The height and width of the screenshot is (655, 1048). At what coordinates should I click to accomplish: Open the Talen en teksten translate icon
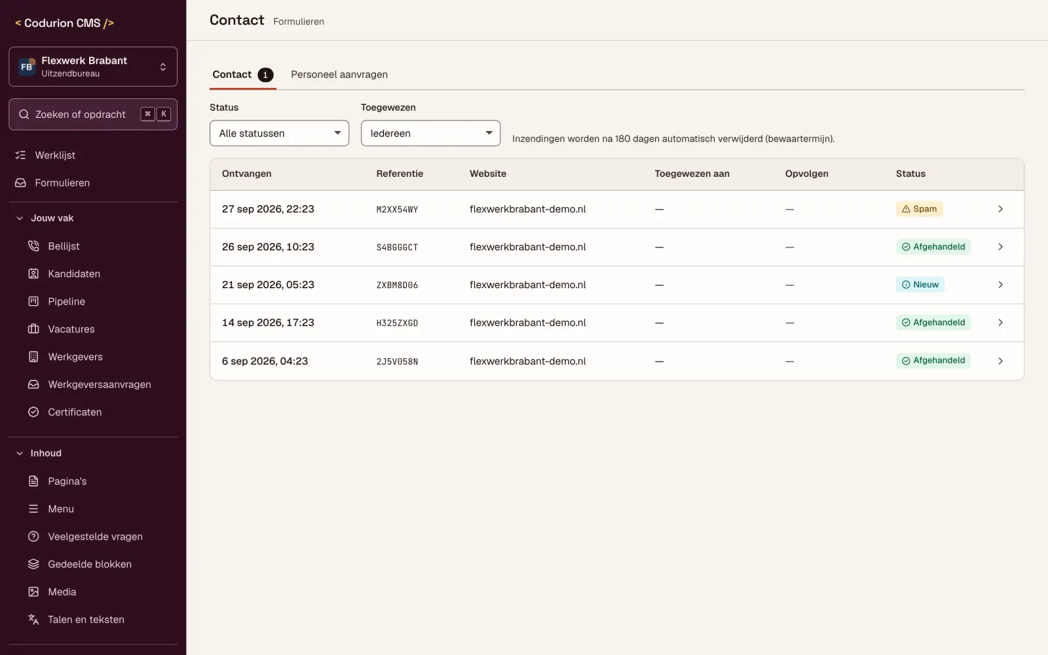[x=33, y=620]
